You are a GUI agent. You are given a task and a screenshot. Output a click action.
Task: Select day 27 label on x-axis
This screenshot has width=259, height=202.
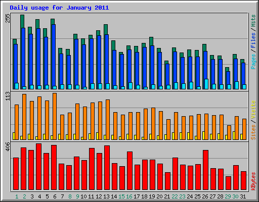click(212, 196)
